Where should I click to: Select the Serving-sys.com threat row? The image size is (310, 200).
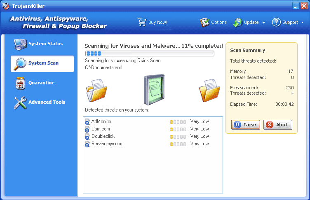point(107,144)
